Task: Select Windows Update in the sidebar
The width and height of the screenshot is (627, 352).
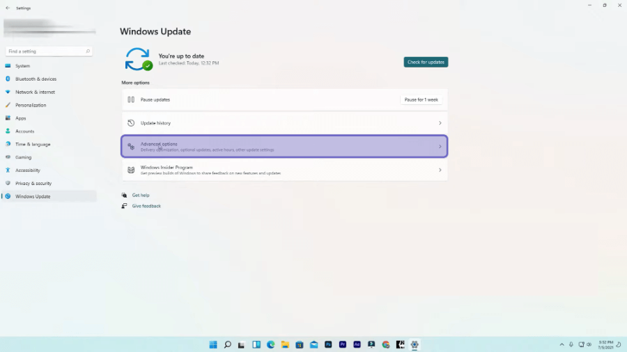Action: click(49, 196)
